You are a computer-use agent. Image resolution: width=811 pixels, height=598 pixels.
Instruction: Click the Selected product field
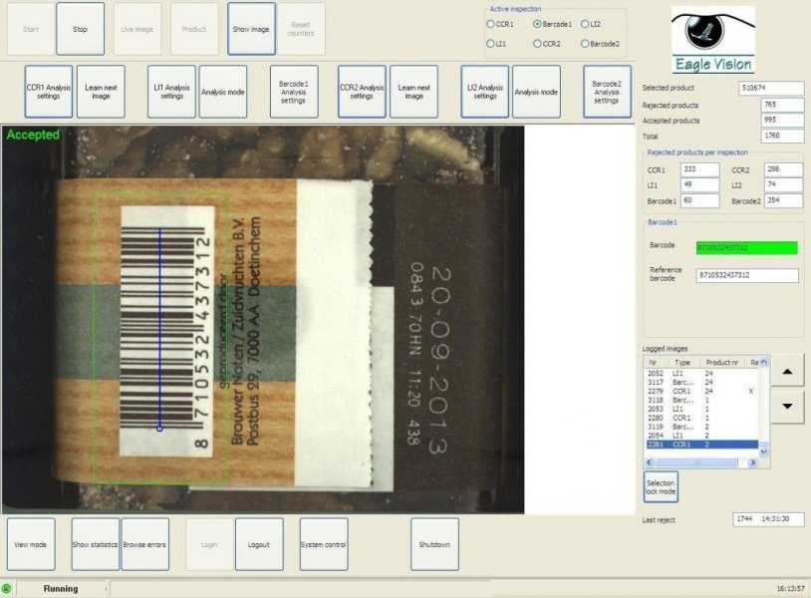click(771, 88)
